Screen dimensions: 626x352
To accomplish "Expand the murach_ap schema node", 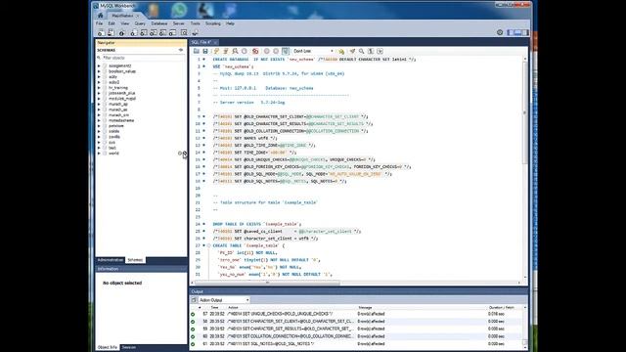I will [99, 104].
